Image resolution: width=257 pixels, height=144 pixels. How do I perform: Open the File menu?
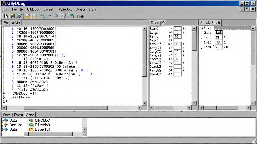[x=6, y=9]
